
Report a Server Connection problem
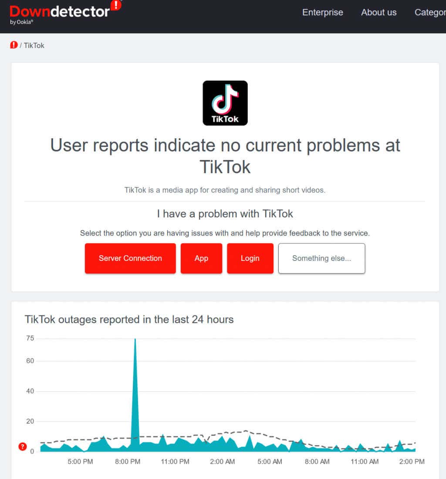tap(130, 258)
